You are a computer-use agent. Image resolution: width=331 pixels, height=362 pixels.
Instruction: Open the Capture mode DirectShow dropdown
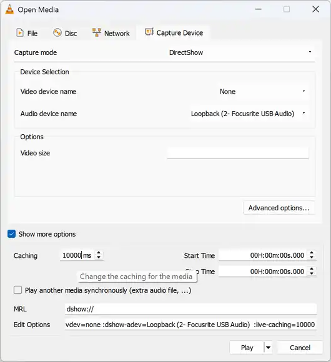point(240,52)
